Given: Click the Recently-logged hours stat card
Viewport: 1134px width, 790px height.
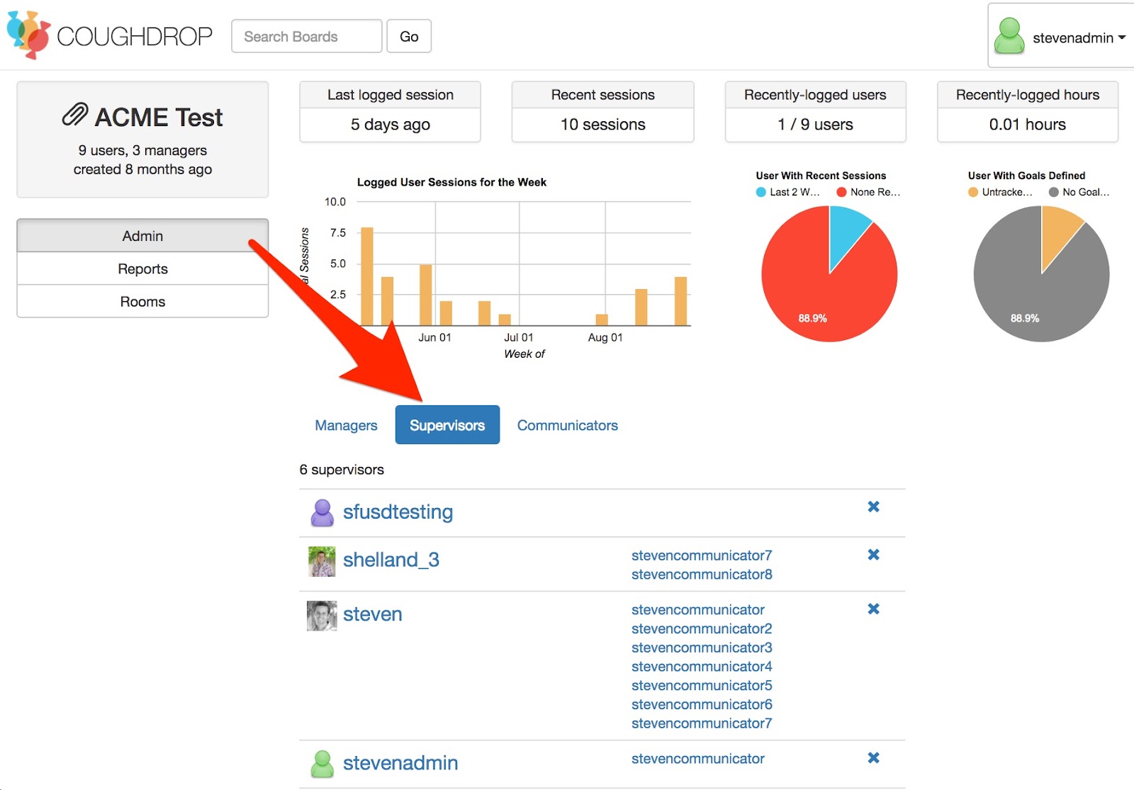Looking at the screenshot, I should (x=1028, y=112).
